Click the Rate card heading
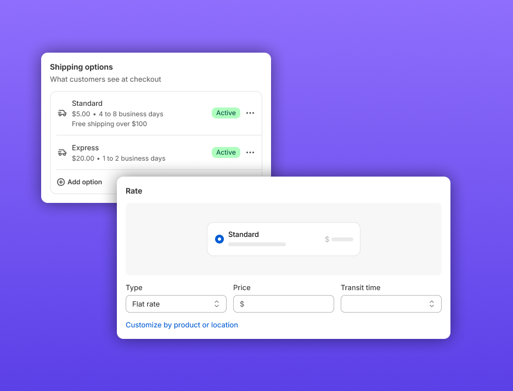 click(134, 191)
